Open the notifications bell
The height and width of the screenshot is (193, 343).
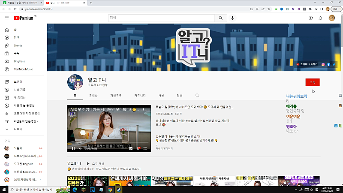point(320,18)
